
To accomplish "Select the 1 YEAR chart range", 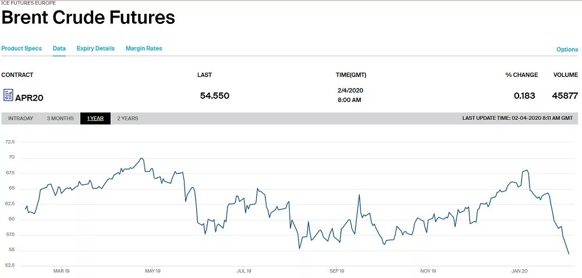I will (x=95, y=119).
